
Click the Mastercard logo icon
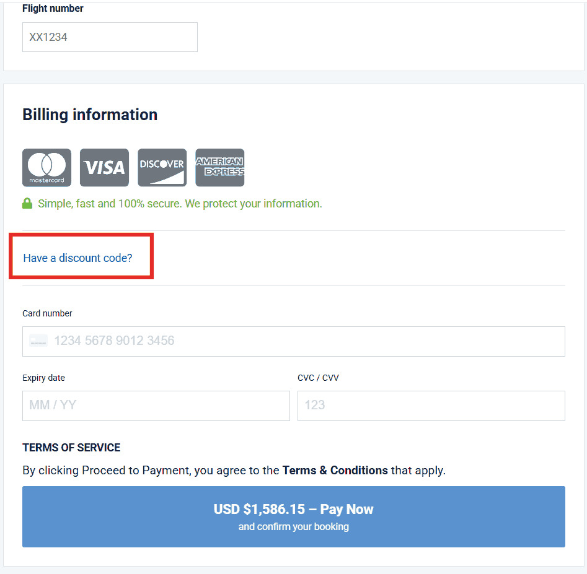(46, 168)
